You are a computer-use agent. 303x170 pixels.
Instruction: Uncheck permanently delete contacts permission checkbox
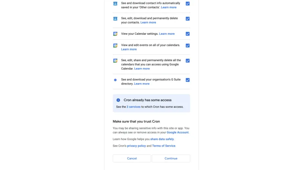tap(187, 19)
